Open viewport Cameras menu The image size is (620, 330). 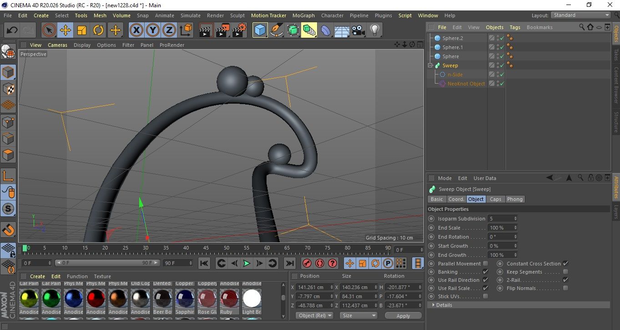58,45
